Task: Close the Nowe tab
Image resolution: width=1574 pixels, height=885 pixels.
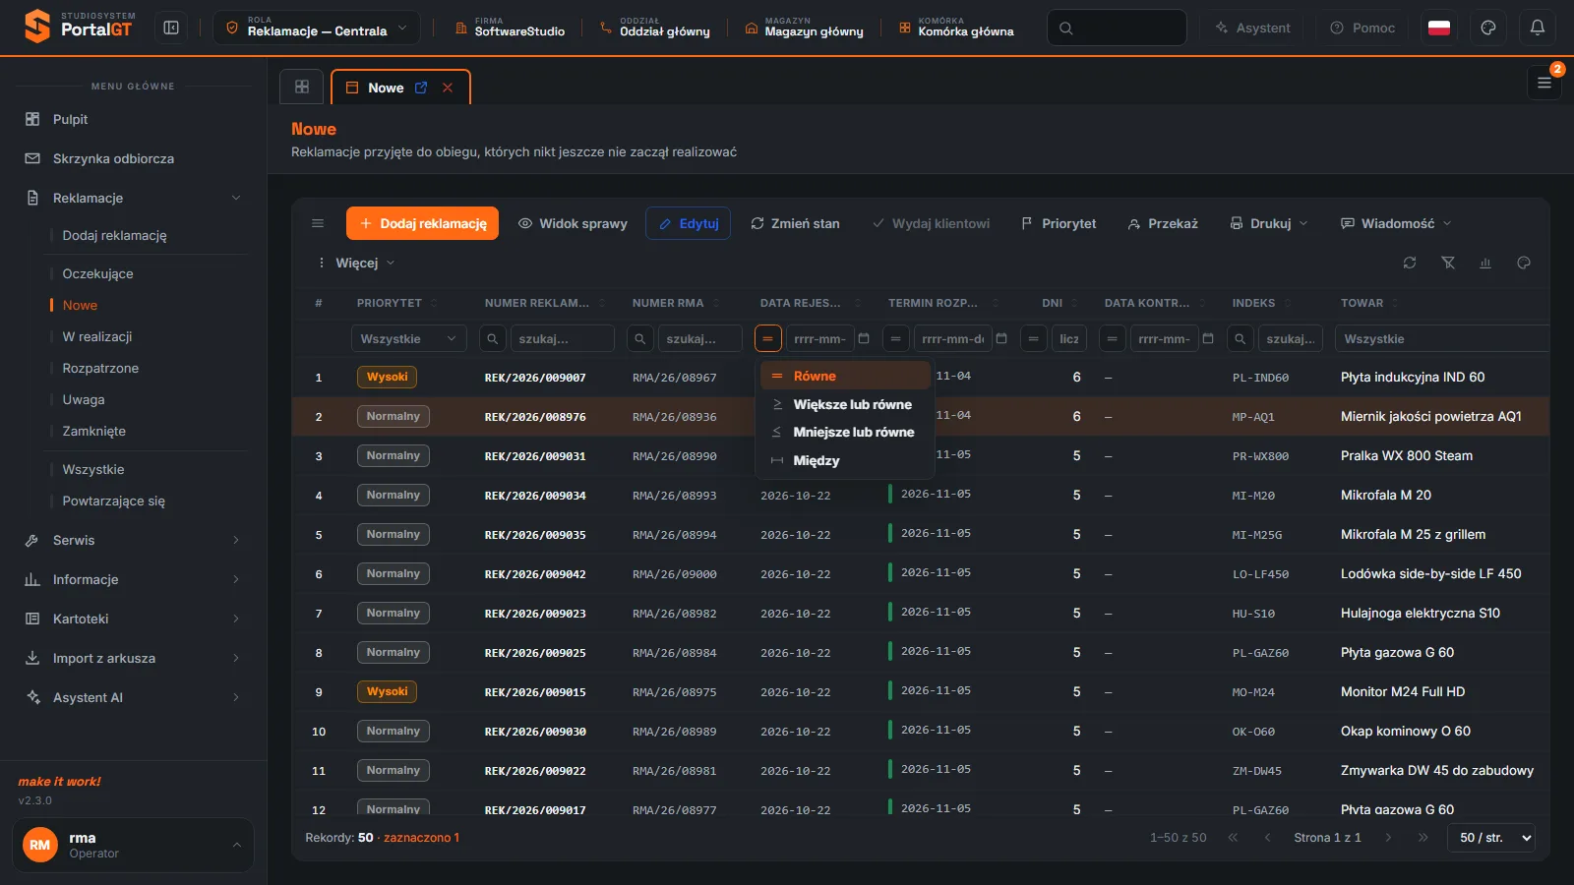Action: (x=448, y=88)
